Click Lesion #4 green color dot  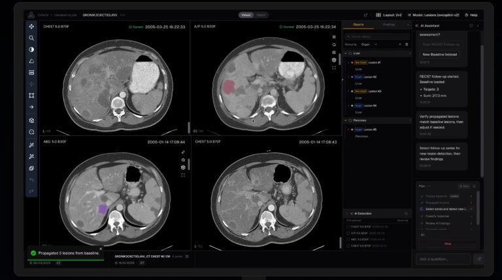[x=352, y=106]
